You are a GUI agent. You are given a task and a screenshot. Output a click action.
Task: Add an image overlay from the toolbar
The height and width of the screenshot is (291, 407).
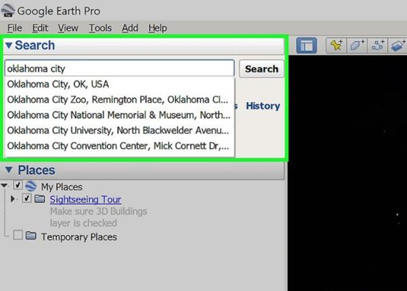tap(397, 46)
